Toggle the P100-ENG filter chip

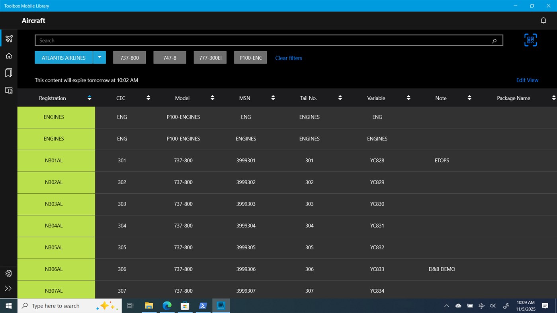[x=250, y=57]
